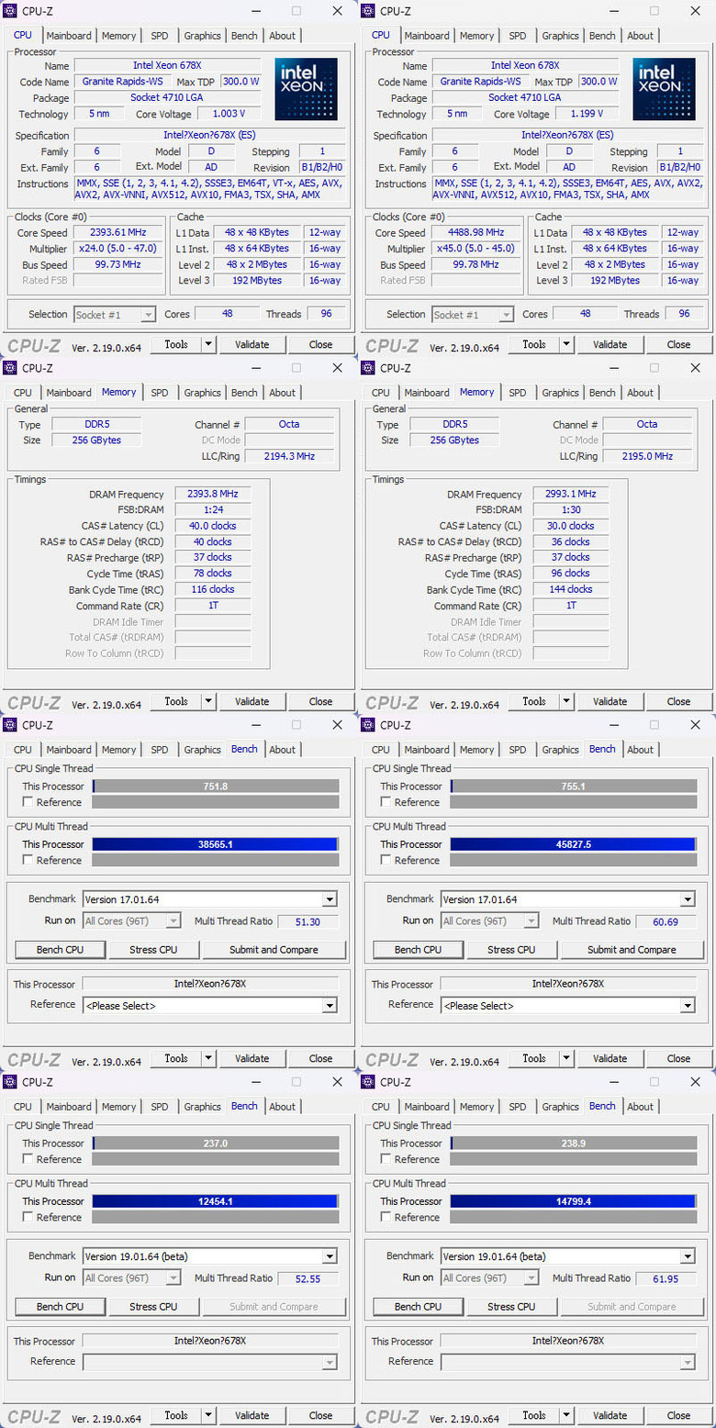Click title icon of bench window scoring 751.8
This screenshot has width=716, height=1428.
click(10, 725)
